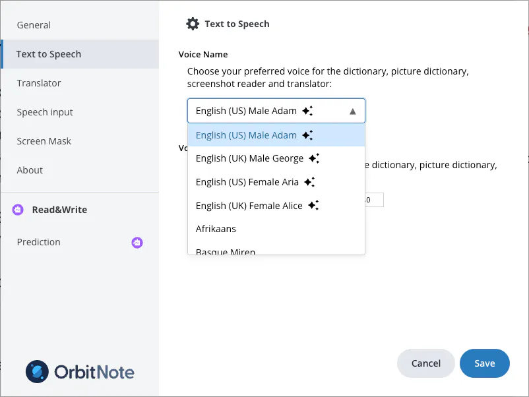Pick English (UK) Female Alice voice

(276, 205)
